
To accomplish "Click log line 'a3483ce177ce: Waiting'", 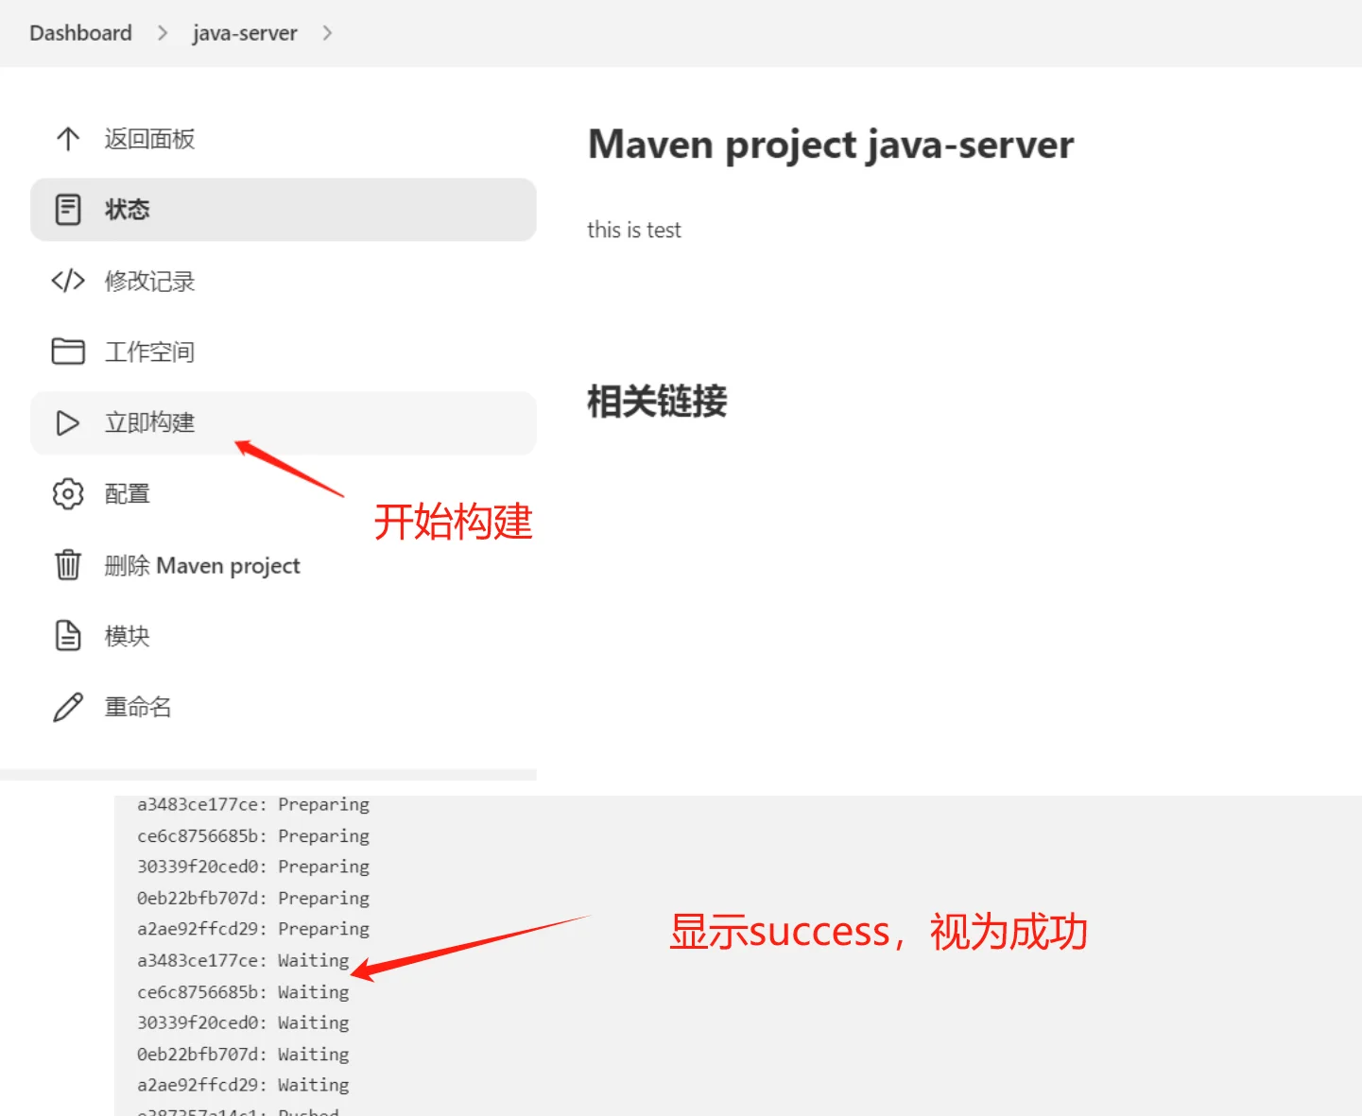I will (243, 960).
